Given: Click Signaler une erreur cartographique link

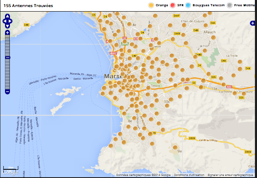Looking at the screenshot, I should [230, 175].
